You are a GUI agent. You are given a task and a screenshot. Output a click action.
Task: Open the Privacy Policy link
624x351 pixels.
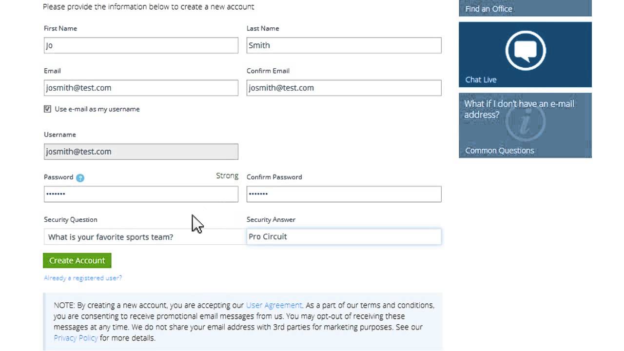[x=76, y=338]
